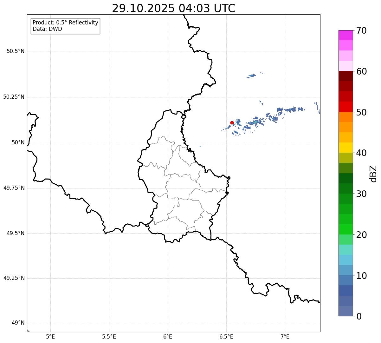Click the colorbar tick label '40'
This screenshot has height=343, width=381.
tap(361, 153)
